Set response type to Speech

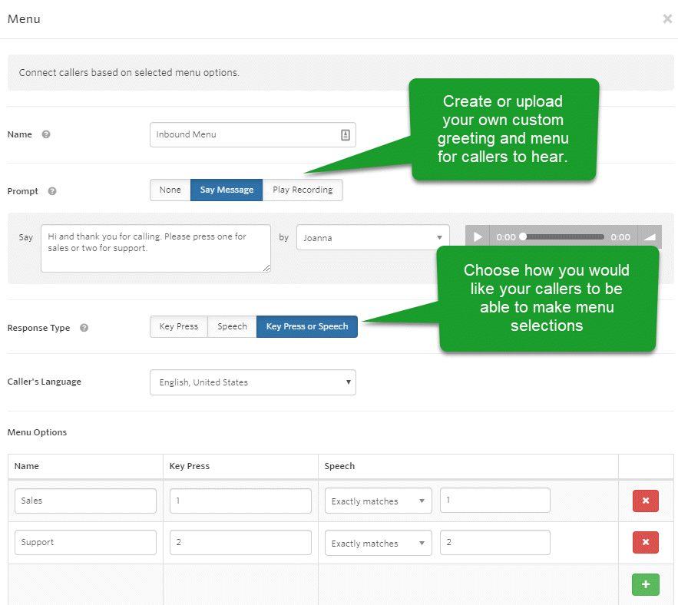point(232,326)
